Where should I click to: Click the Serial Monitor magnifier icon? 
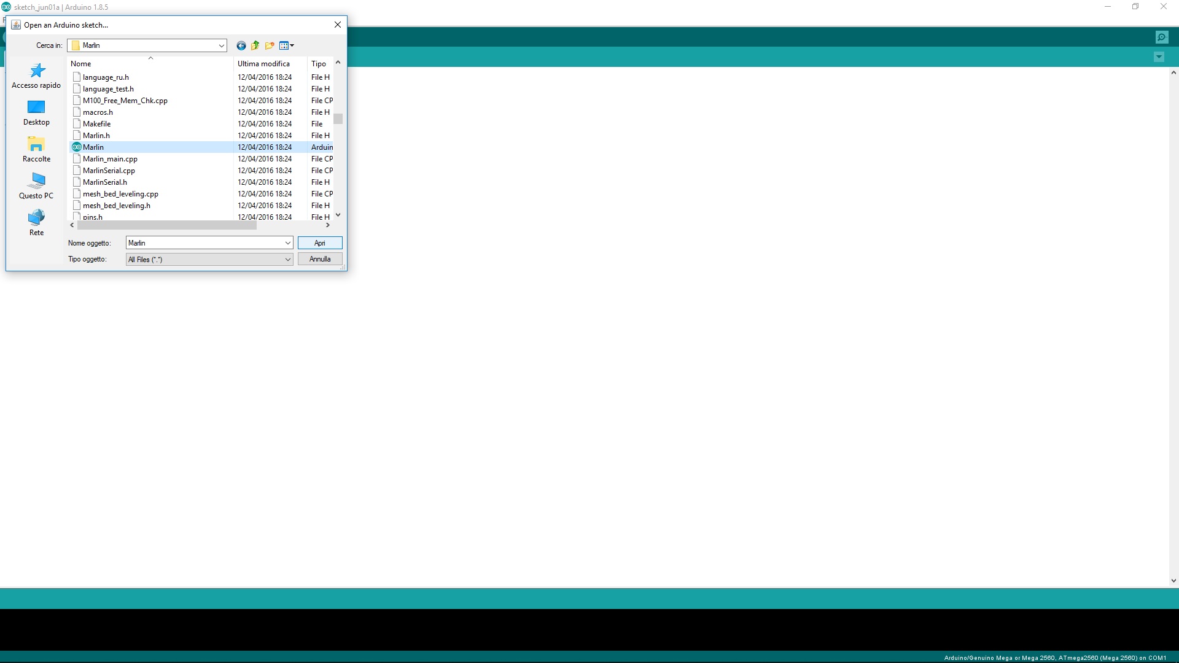[x=1161, y=37]
